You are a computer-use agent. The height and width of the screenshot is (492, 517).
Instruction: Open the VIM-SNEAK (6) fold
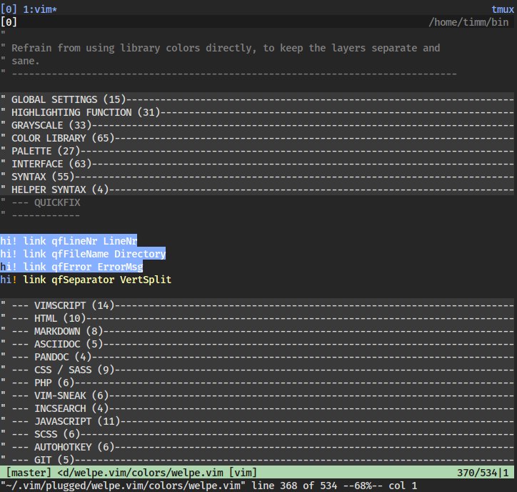click(257, 395)
